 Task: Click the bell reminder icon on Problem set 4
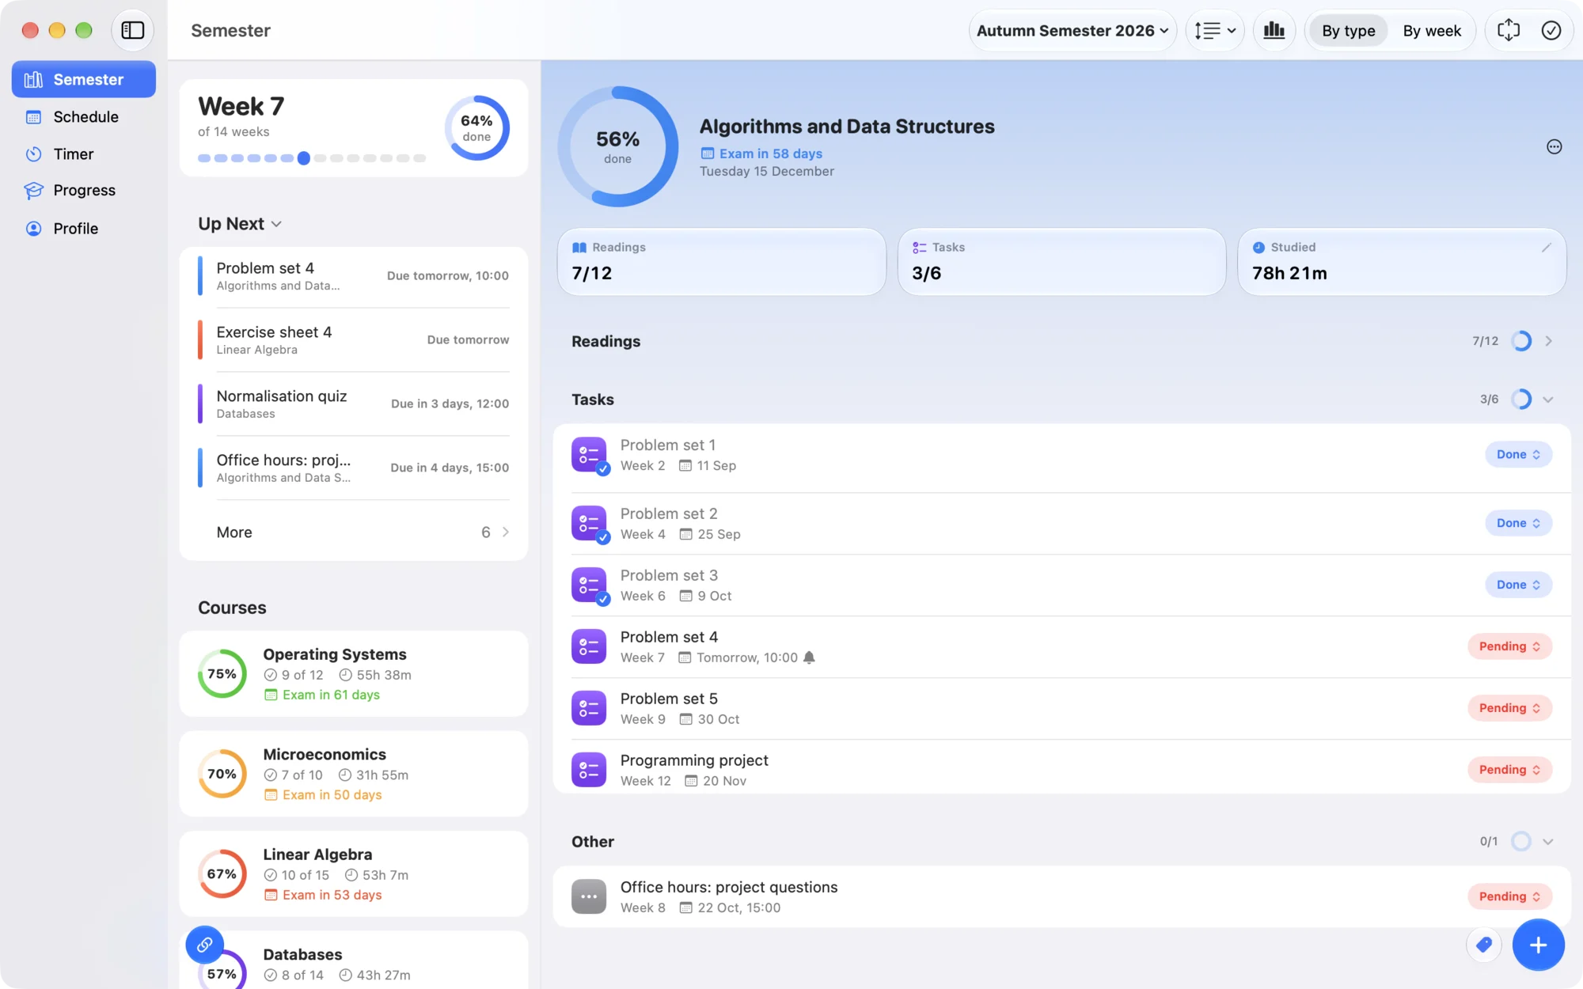tap(809, 657)
